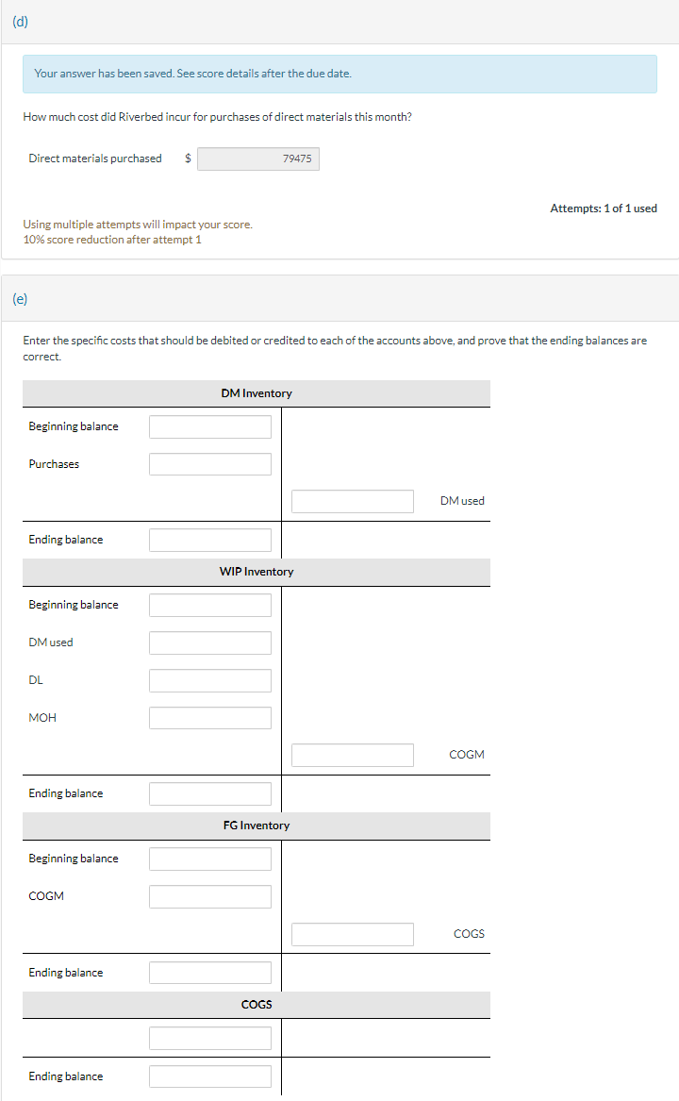This screenshot has height=1101, width=679.
Task: Click the saved answer confirmation banner
Action: 339,74
